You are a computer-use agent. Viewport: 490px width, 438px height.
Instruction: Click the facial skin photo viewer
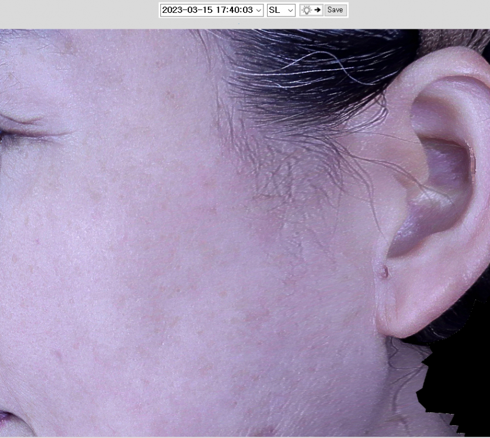pyautogui.click(x=245, y=233)
